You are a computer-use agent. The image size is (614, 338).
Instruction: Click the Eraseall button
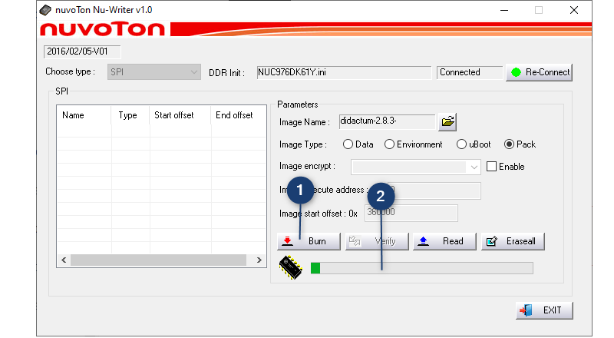[x=513, y=241]
